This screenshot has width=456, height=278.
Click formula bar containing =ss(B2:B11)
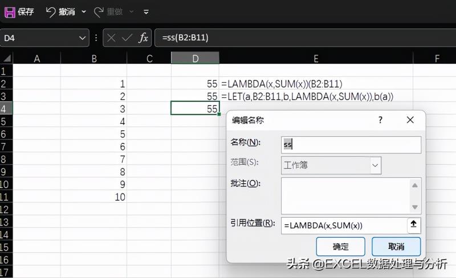point(306,38)
